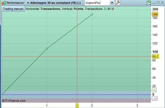Click the chart export icon at top right
The height and width of the screenshot is (108, 165).
pos(149,3)
